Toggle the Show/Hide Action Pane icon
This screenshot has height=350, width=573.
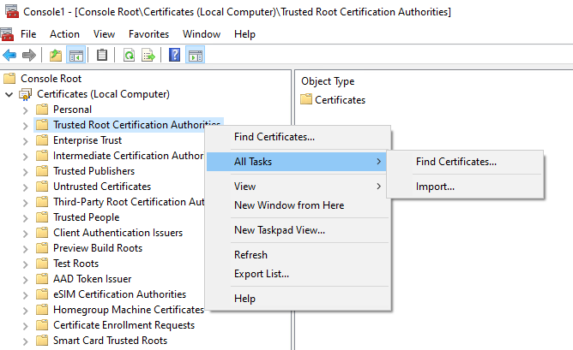click(x=195, y=56)
